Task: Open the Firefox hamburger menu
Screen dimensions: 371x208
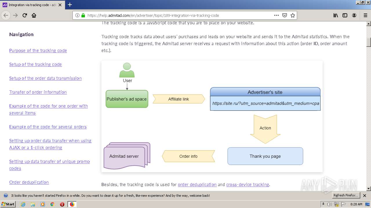Action: coord(365,15)
